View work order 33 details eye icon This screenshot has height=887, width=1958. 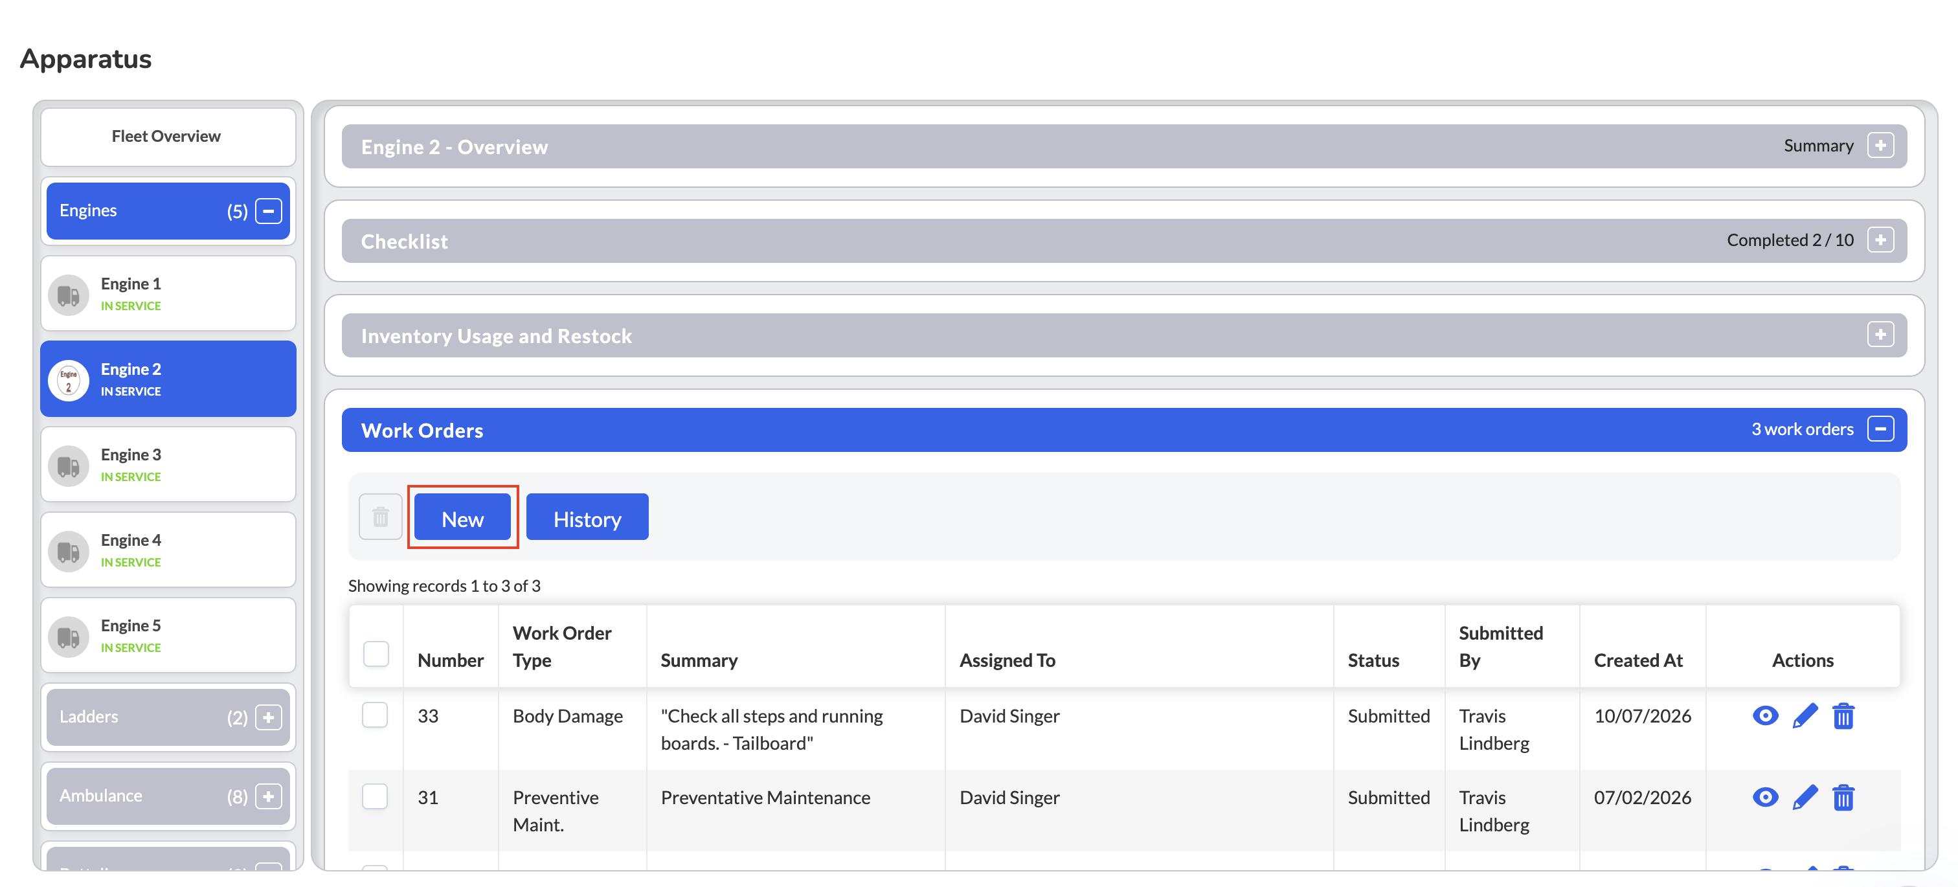[1765, 715]
